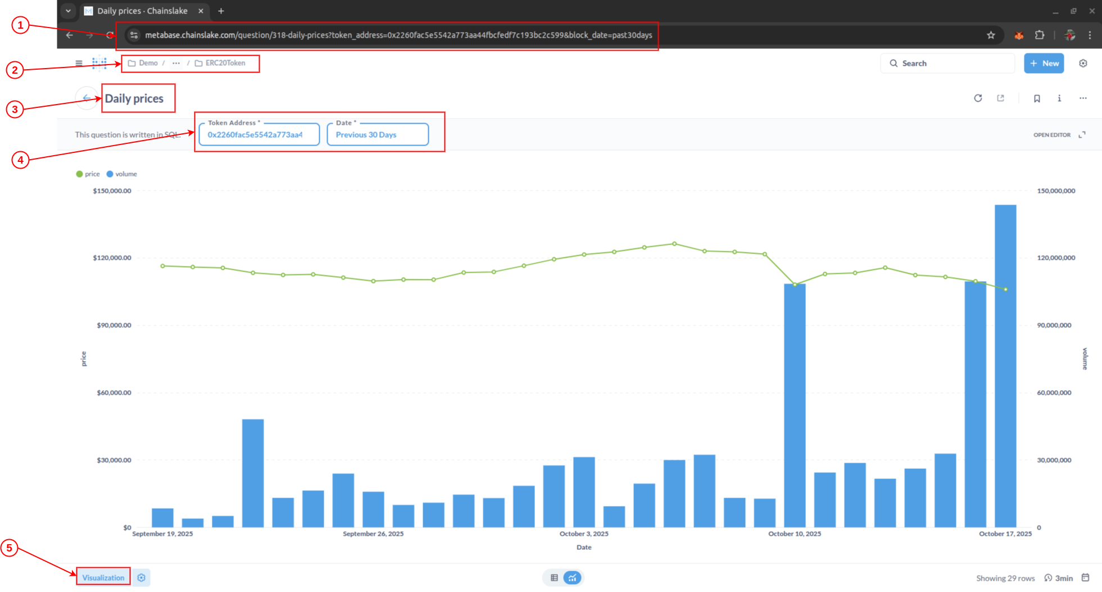1102x592 pixels.
Task: Click the Visualization button
Action: (103, 577)
